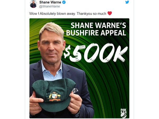
Task: Click the man's face in the photo
Action: coord(51,48)
